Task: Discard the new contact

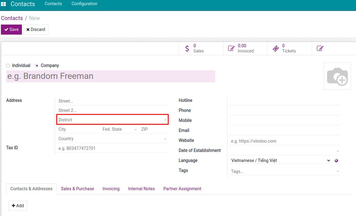Action: pyautogui.click(x=36, y=29)
